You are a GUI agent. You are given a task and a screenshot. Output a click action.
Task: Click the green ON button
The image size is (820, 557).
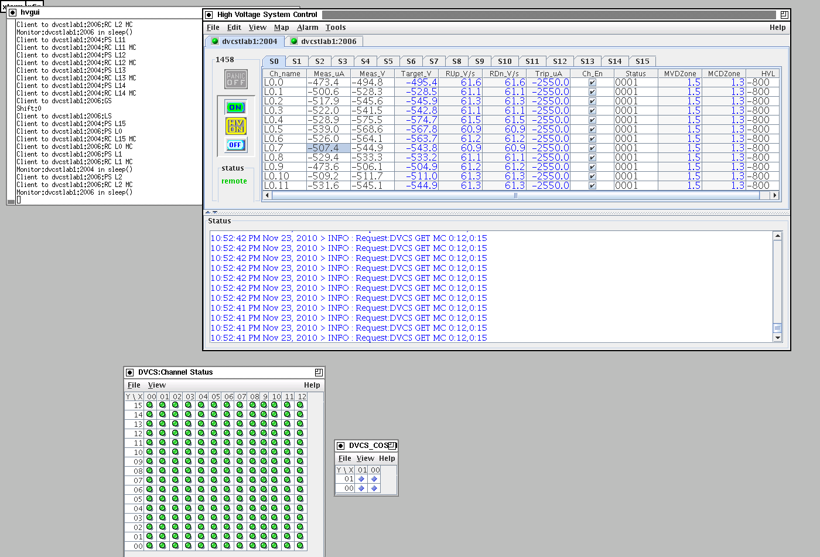tap(235, 107)
